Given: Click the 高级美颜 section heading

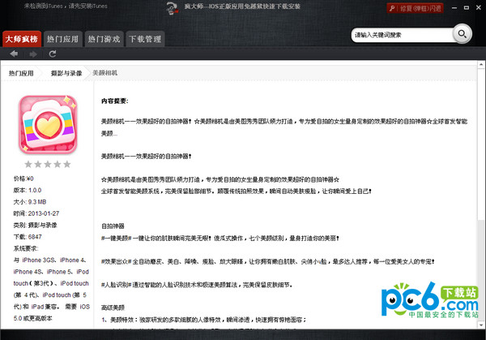Looking at the screenshot, I should pyautogui.click(x=113, y=308).
